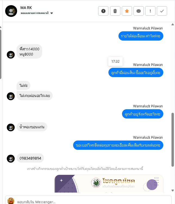Toggle the orange star favorite button

pos(127,11)
